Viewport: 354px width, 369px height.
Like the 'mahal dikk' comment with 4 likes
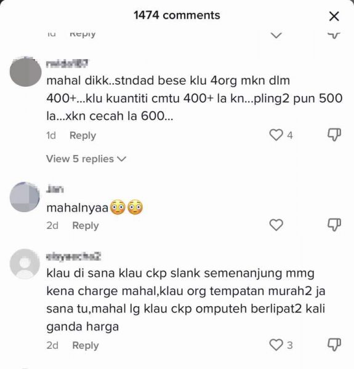click(276, 135)
